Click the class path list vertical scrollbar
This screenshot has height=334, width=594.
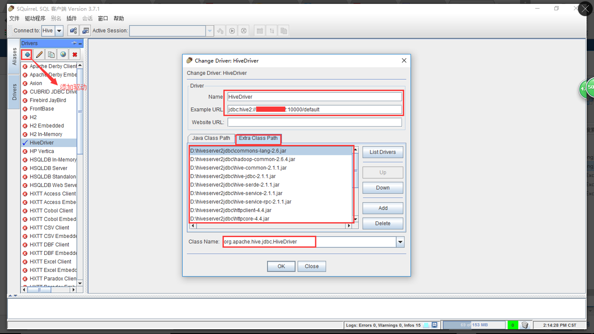356,185
